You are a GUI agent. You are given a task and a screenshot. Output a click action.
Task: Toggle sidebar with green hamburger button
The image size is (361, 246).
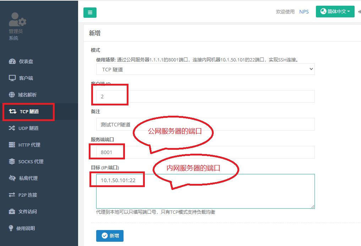pos(90,12)
